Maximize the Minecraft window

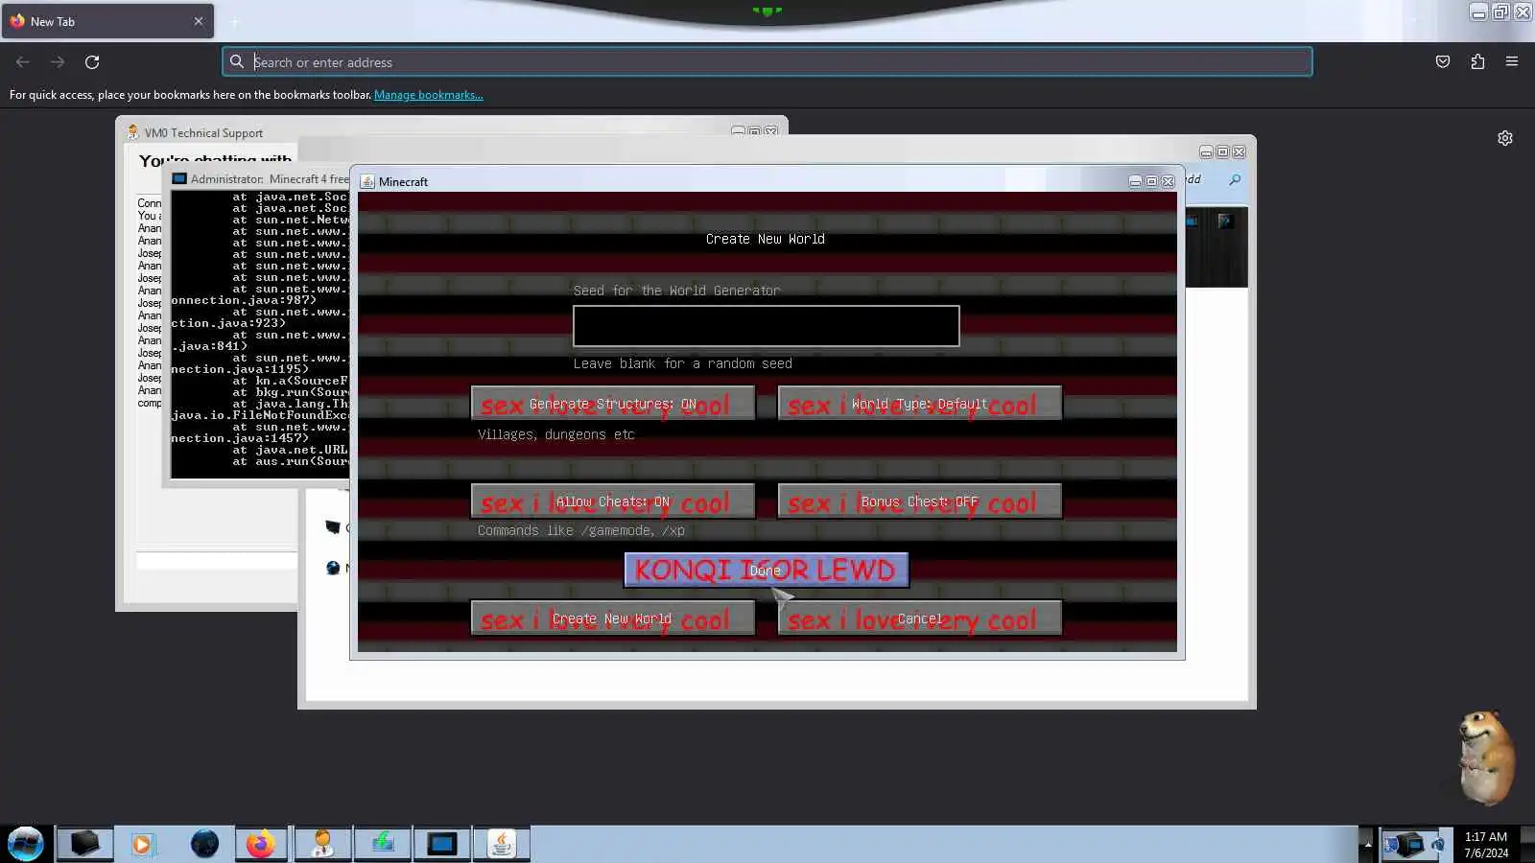(1151, 181)
